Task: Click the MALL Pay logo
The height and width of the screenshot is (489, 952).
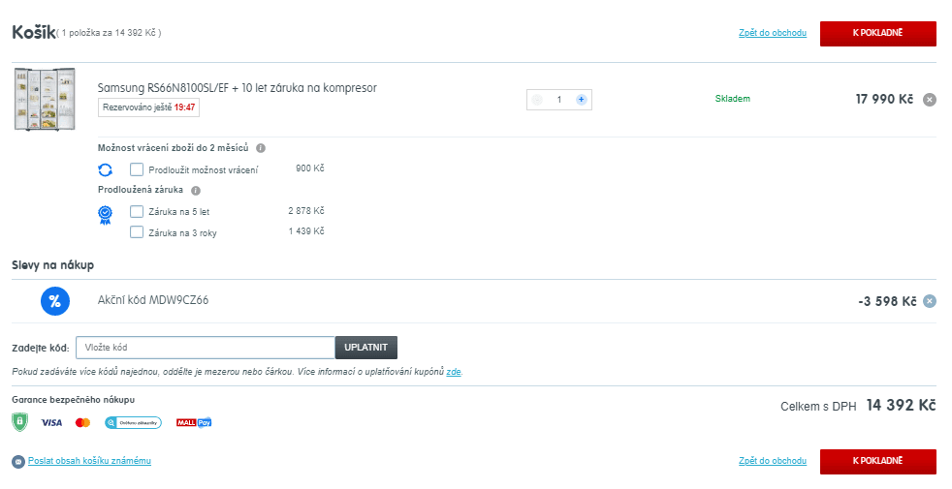Action: pyautogui.click(x=194, y=423)
